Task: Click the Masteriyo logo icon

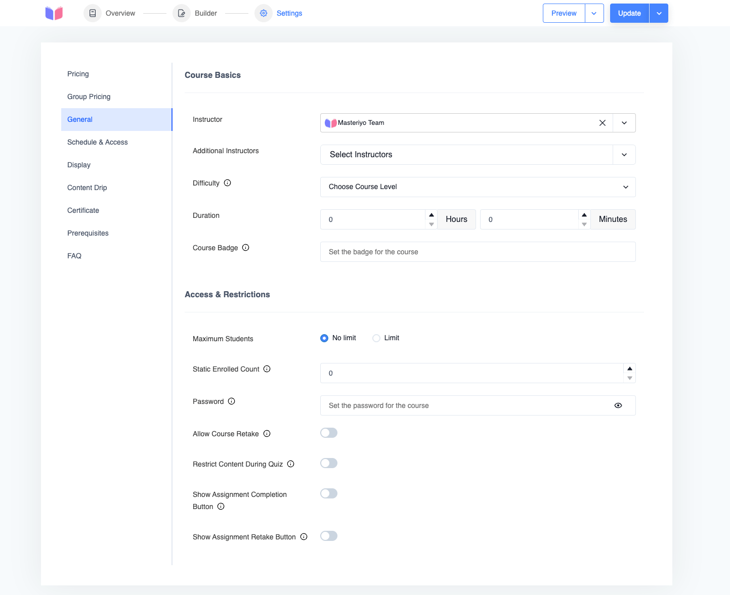Action: 54,13
